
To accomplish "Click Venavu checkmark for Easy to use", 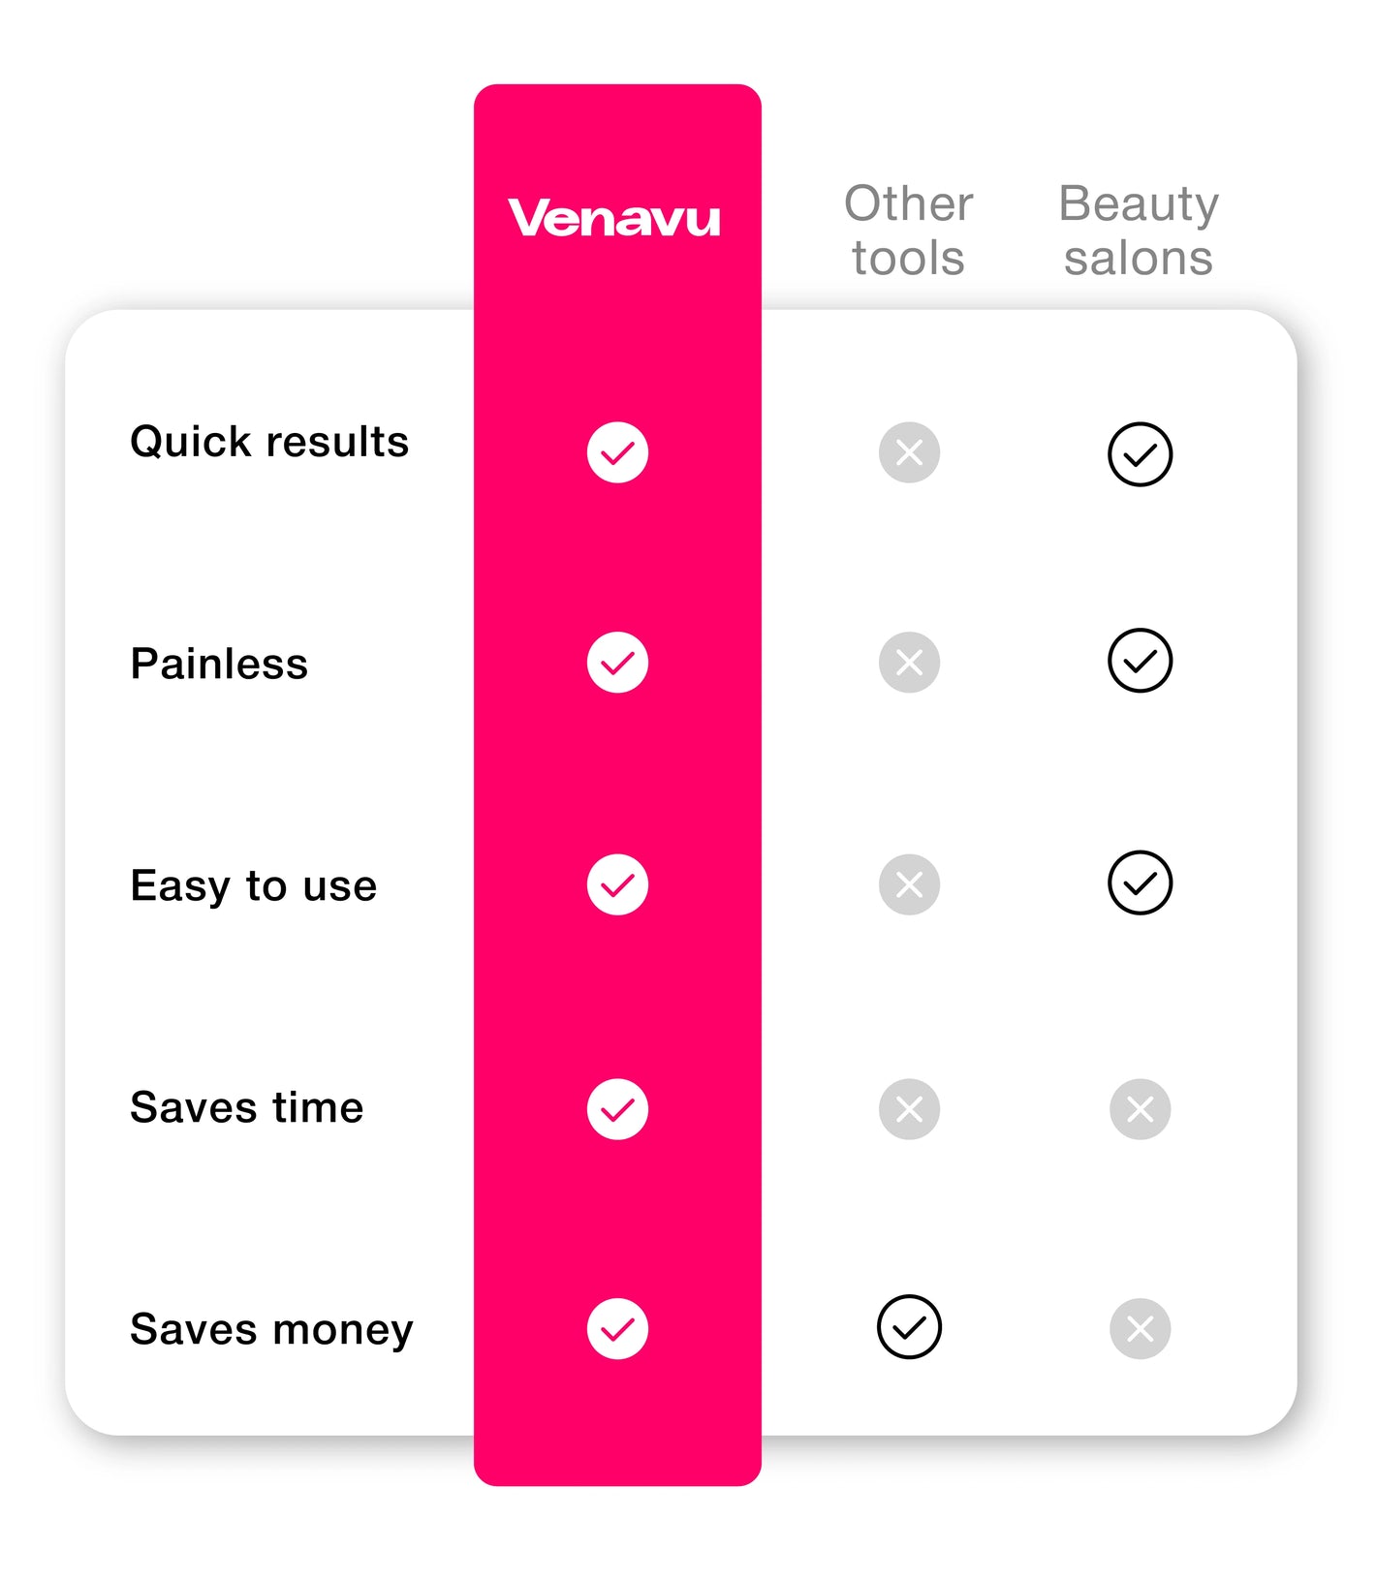I will pyautogui.click(x=617, y=884).
